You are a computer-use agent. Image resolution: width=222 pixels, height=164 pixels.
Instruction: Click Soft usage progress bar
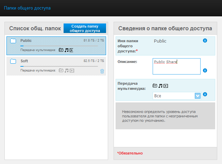click(59, 66)
